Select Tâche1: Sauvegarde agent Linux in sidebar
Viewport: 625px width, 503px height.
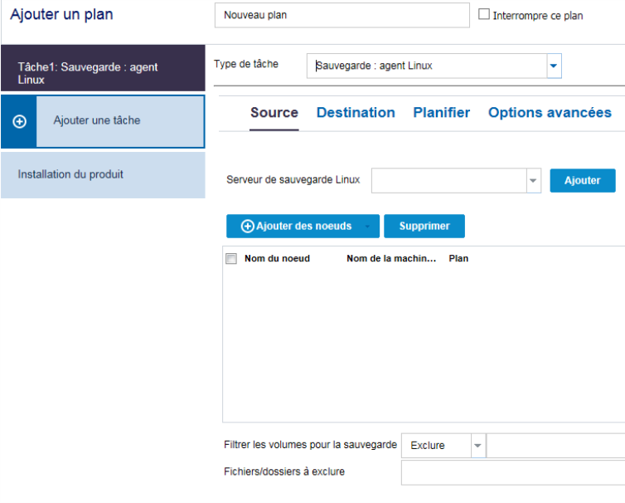[x=103, y=68]
